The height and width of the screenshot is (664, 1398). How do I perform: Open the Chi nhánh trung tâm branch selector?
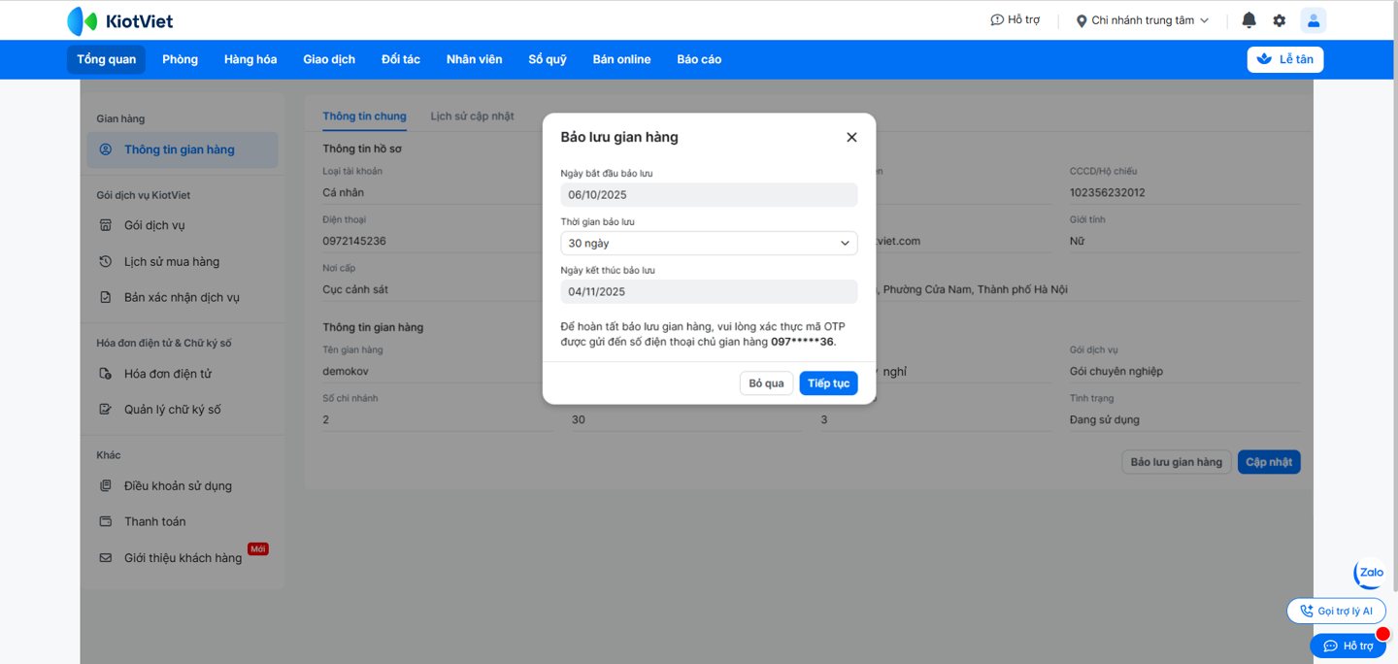1143,20
